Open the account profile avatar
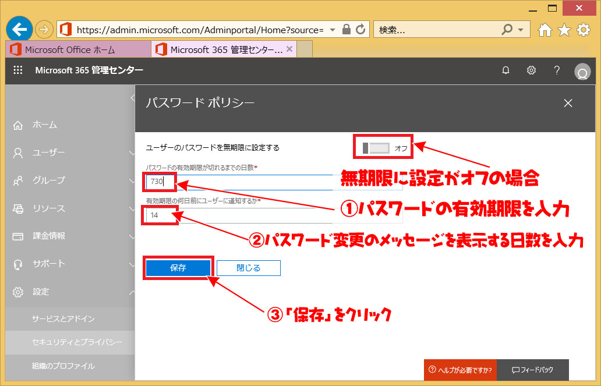 (x=582, y=71)
